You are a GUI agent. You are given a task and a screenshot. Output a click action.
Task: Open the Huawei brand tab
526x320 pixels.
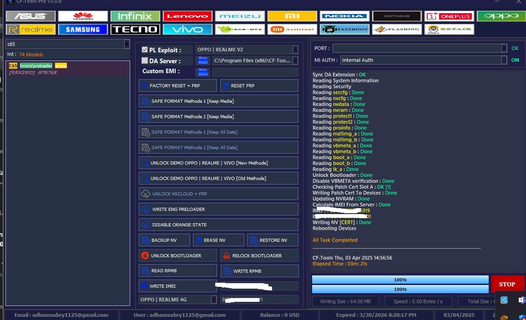[x=83, y=16]
